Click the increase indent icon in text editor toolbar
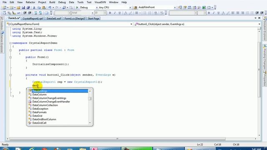The height and width of the screenshot is (150, 267). 30,13
